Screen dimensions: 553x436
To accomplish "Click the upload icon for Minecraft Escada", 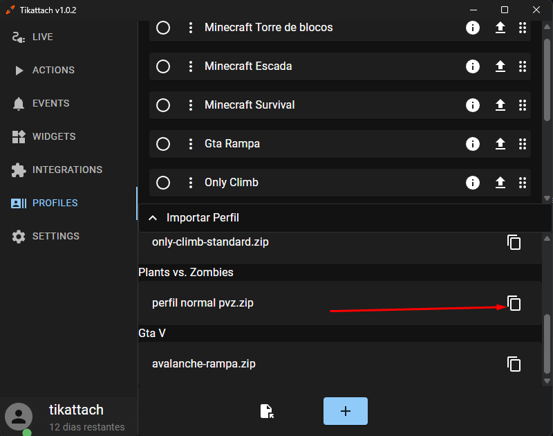I will [500, 66].
